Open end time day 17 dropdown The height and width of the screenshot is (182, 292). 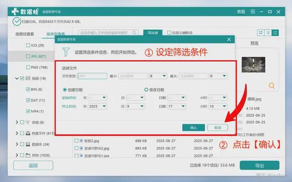click(177, 106)
